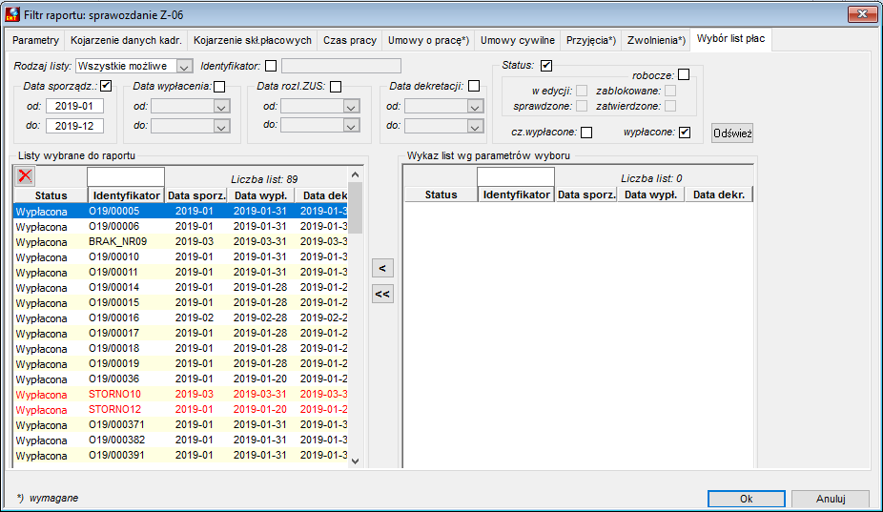Click the Odśwież button
Image resolution: width=883 pixels, height=512 pixels.
(732, 133)
